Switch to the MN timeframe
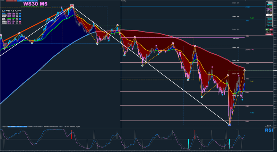The image size is (277, 152). pyautogui.click(x=20, y=10)
